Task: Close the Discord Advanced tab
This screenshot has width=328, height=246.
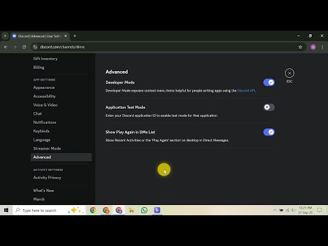Action: (x=66, y=36)
